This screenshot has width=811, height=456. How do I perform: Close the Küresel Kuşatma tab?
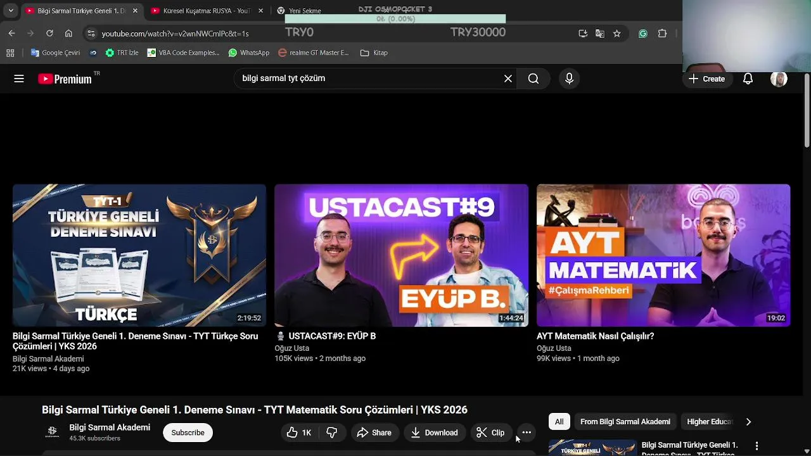260,11
